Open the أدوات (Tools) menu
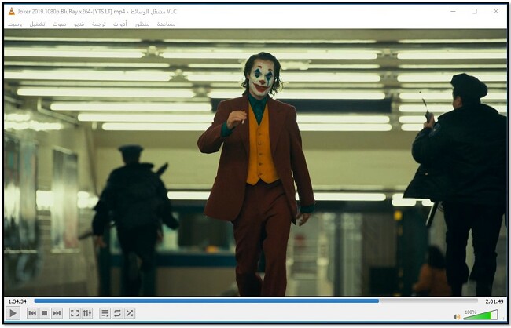The width and height of the screenshot is (511, 328). click(x=120, y=24)
